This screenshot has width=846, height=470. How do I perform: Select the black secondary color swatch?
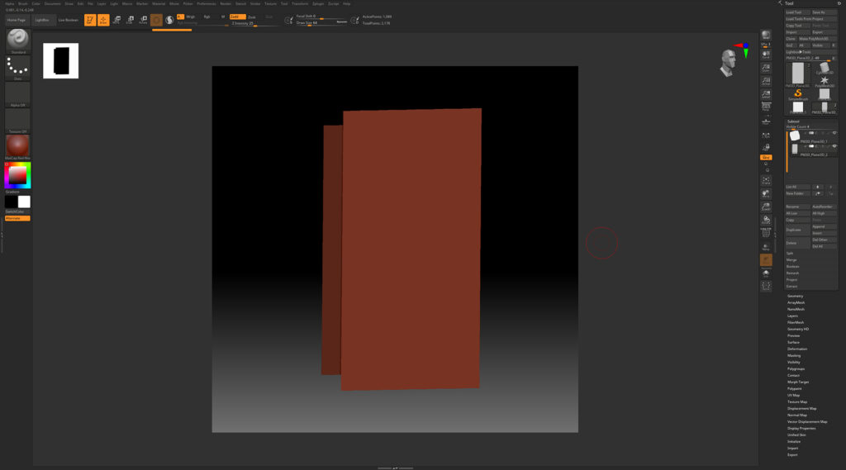(11, 202)
